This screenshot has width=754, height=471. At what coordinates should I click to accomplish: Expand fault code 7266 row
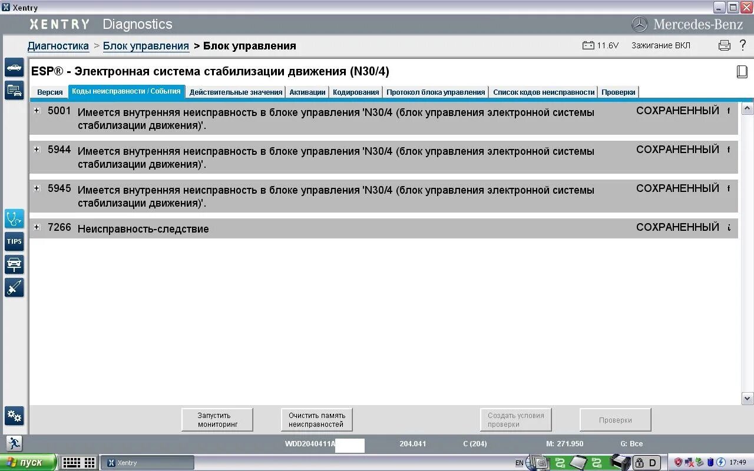click(x=37, y=227)
